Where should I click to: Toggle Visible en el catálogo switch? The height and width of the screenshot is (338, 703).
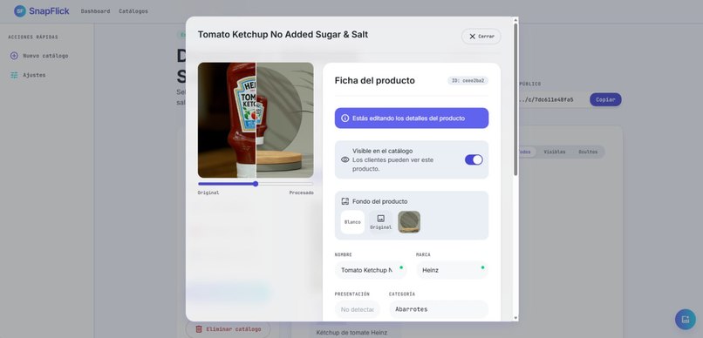point(474,159)
